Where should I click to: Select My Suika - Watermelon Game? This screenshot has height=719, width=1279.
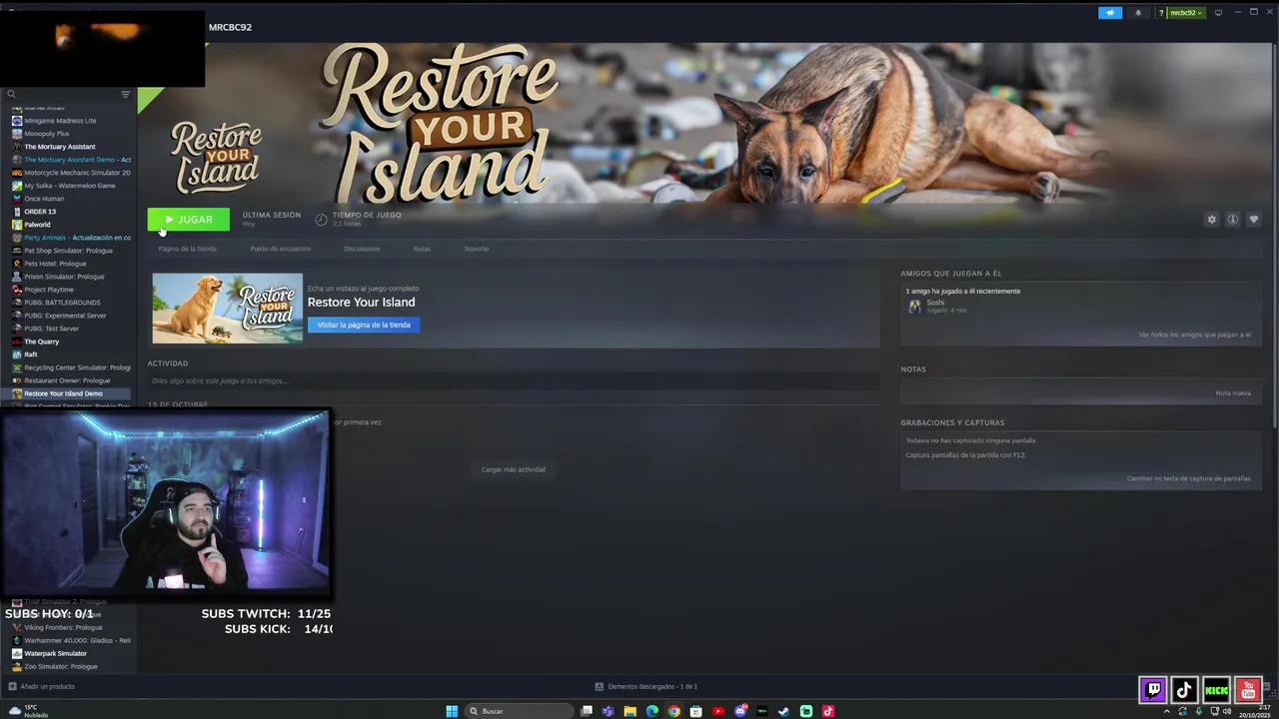(70, 186)
